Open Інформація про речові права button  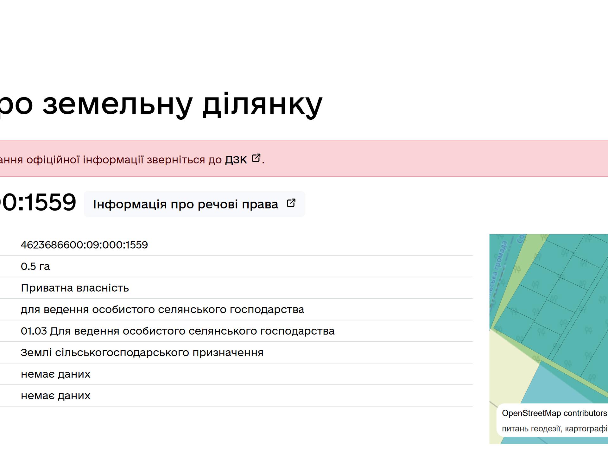coord(186,204)
